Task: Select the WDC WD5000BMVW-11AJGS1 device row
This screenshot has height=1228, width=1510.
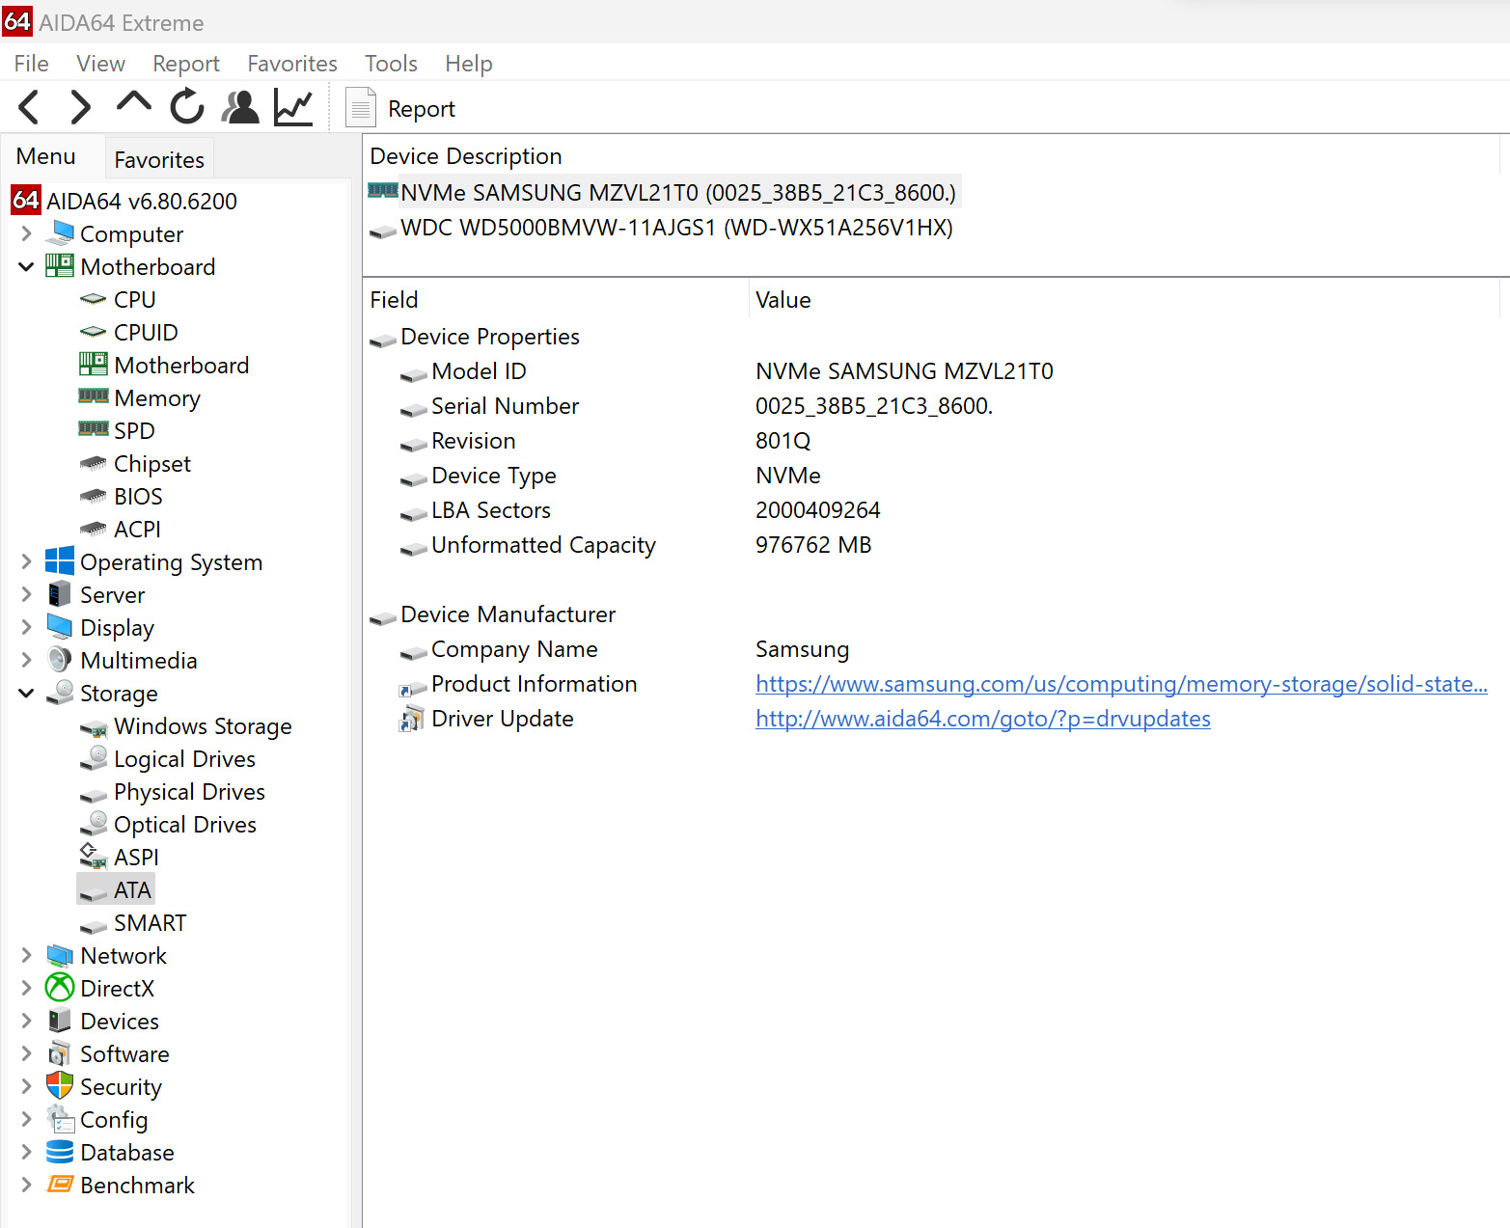Action: [x=662, y=228]
